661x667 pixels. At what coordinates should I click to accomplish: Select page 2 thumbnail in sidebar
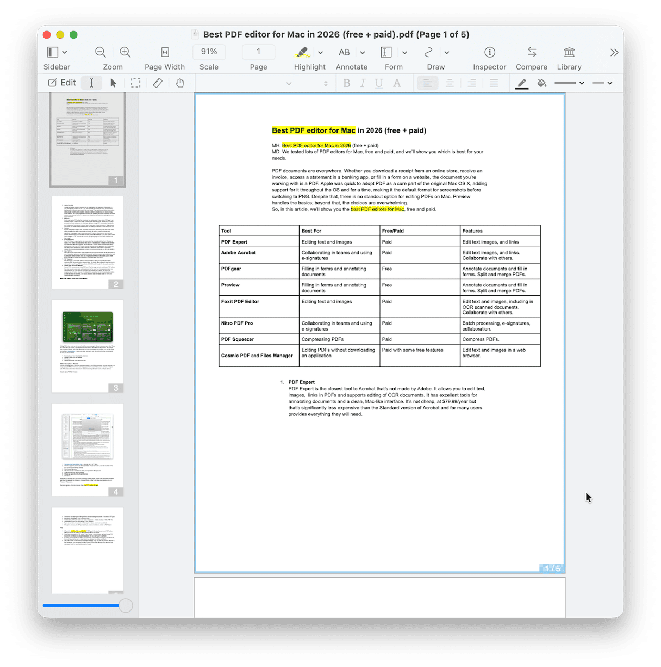tap(88, 243)
